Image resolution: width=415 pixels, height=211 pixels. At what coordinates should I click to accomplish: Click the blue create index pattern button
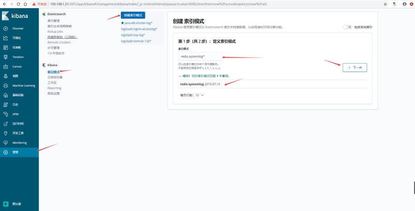pyautogui.click(x=133, y=15)
